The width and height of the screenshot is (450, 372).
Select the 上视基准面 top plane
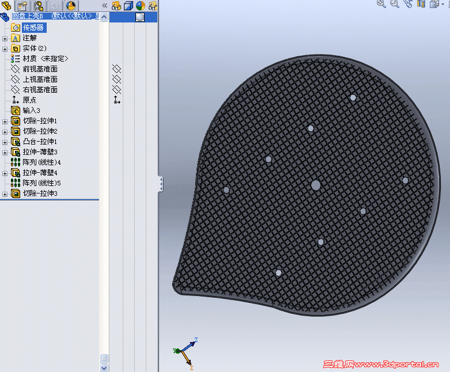coord(40,79)
